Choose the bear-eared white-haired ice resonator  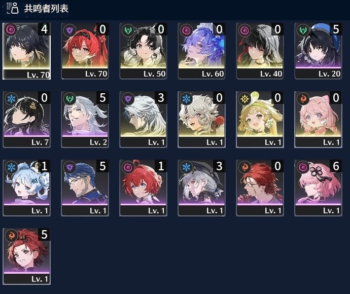tap(201, 120)
